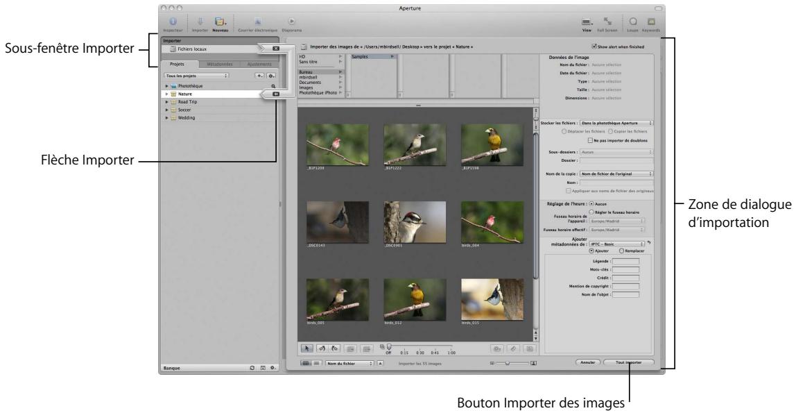Switch to Full Screen mode icon
This screenshot has height=413, width=796.
607,22
